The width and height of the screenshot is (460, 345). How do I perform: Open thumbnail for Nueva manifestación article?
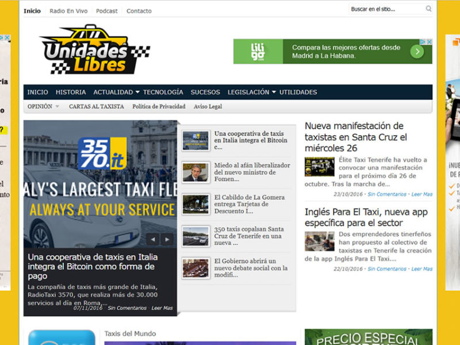(x=320, y=167)
